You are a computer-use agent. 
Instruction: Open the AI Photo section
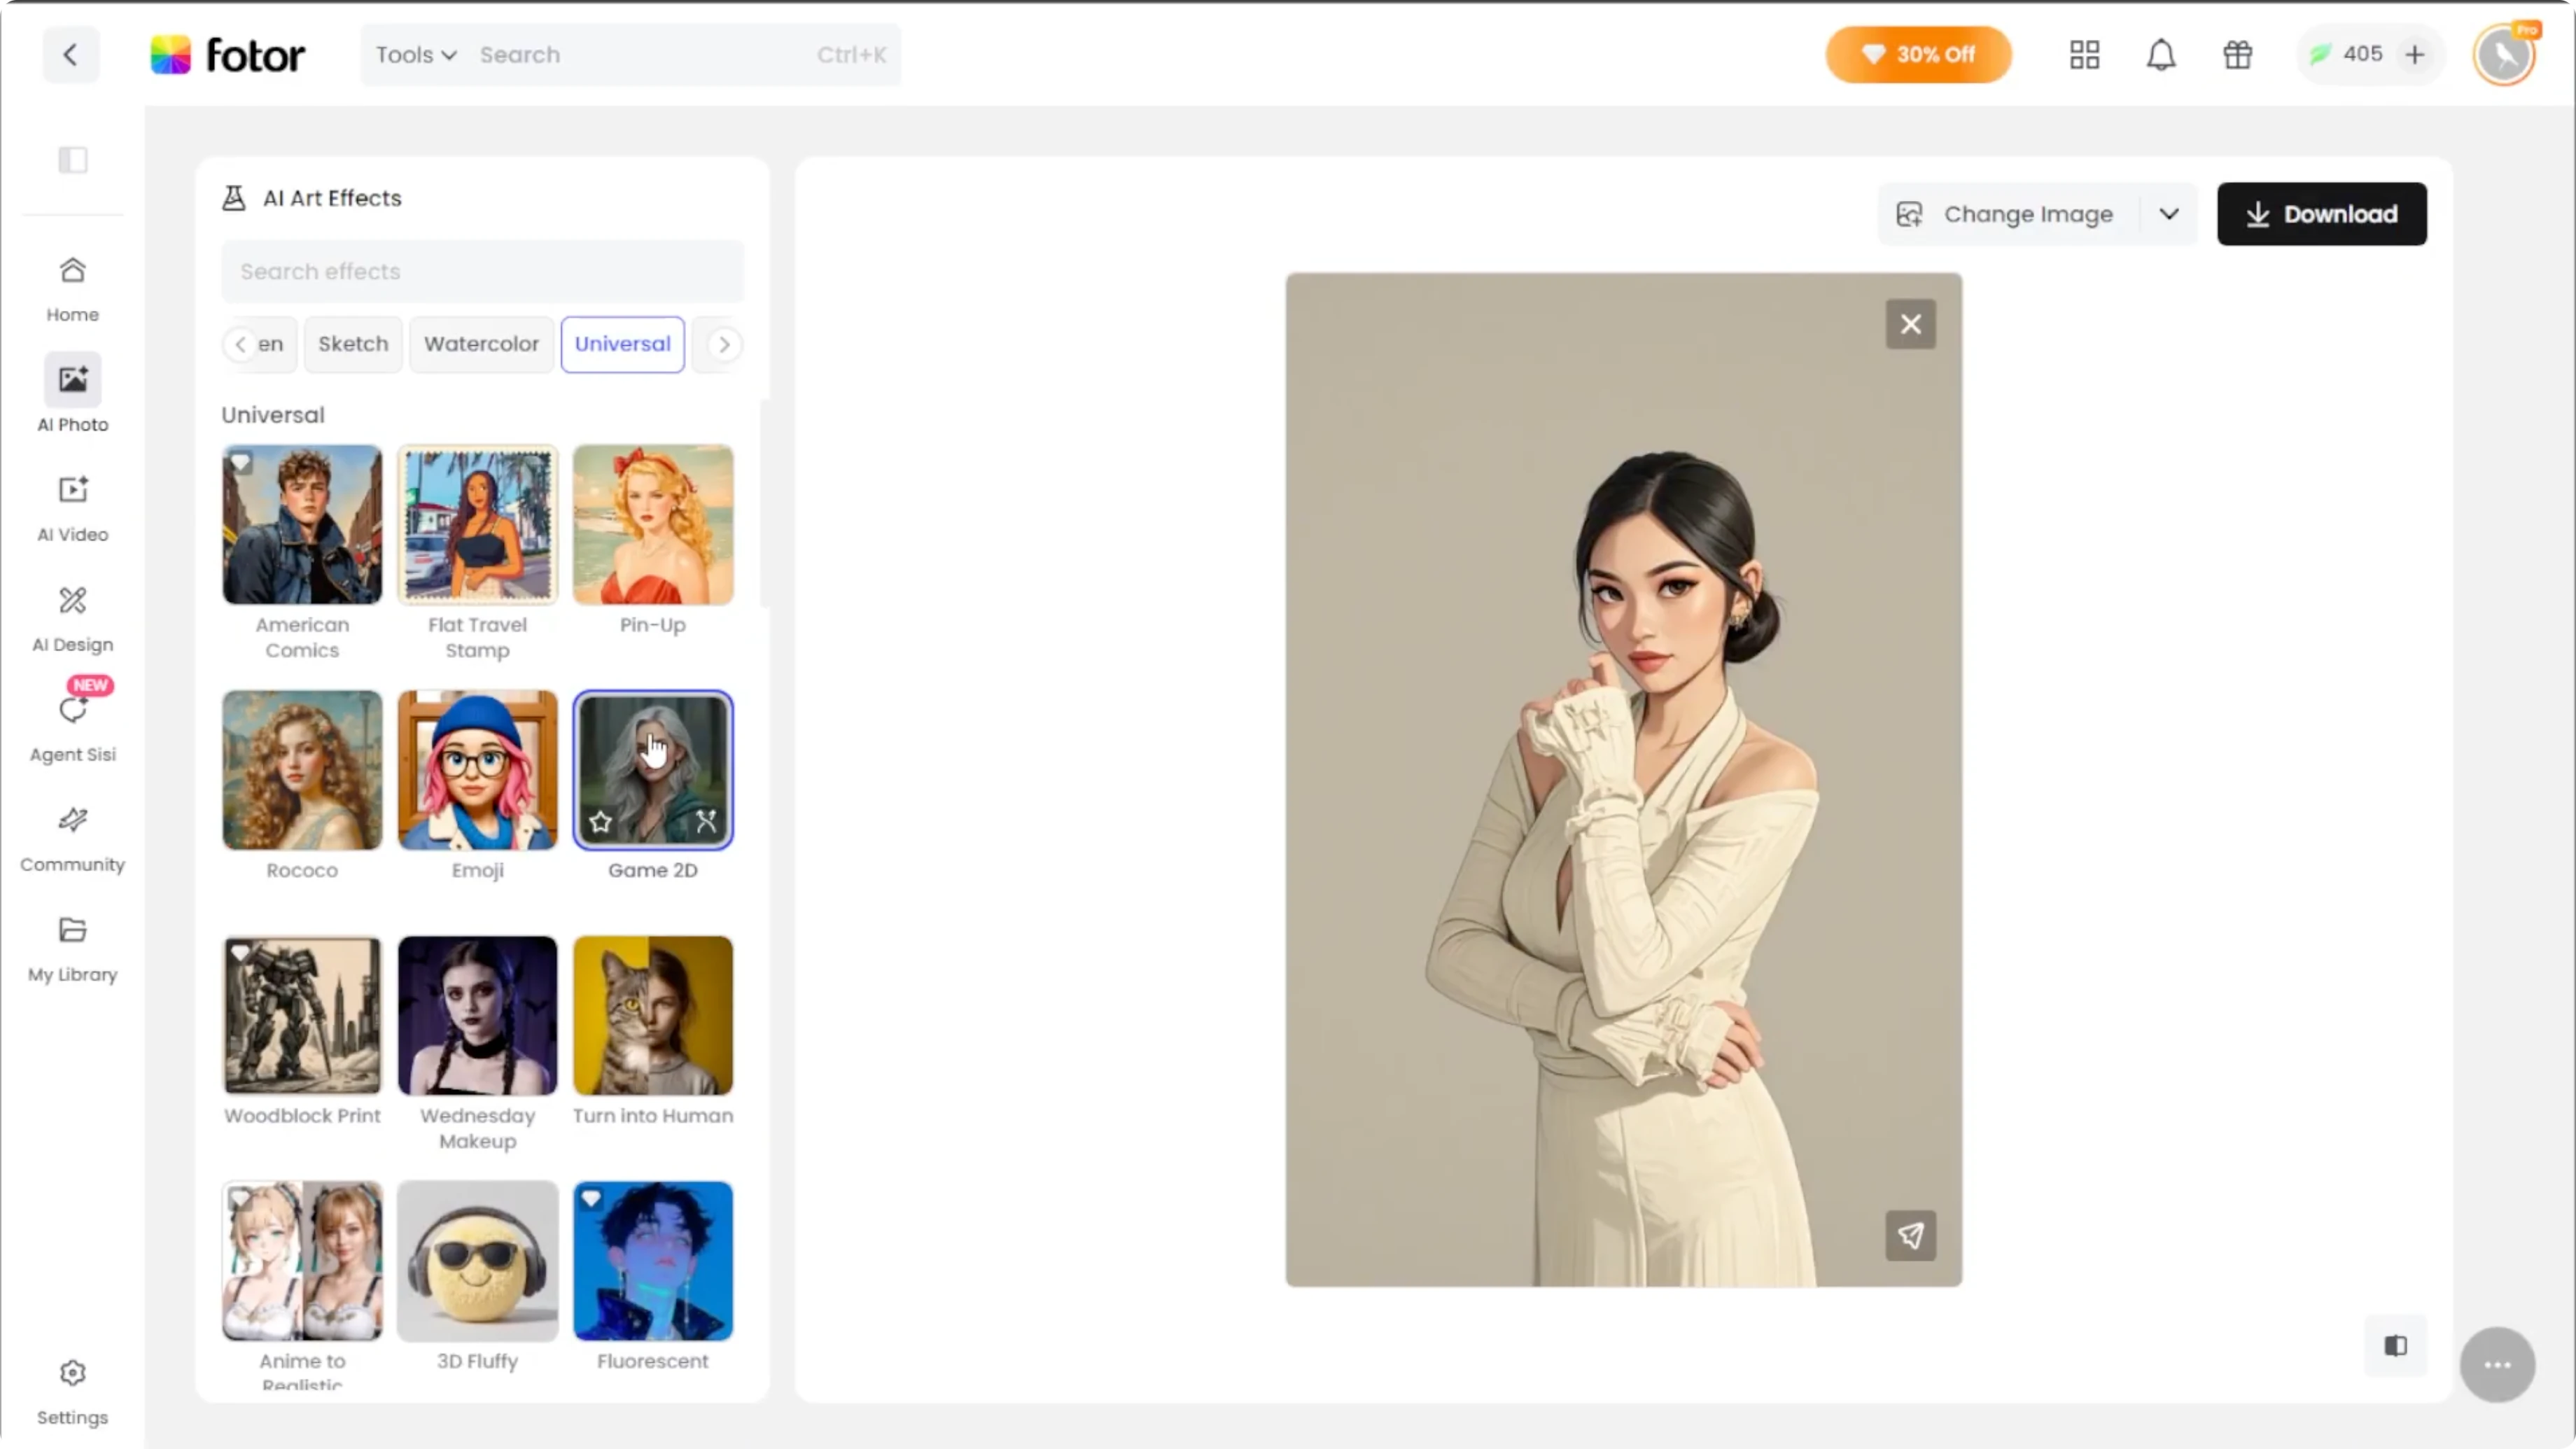pos(72,393)
